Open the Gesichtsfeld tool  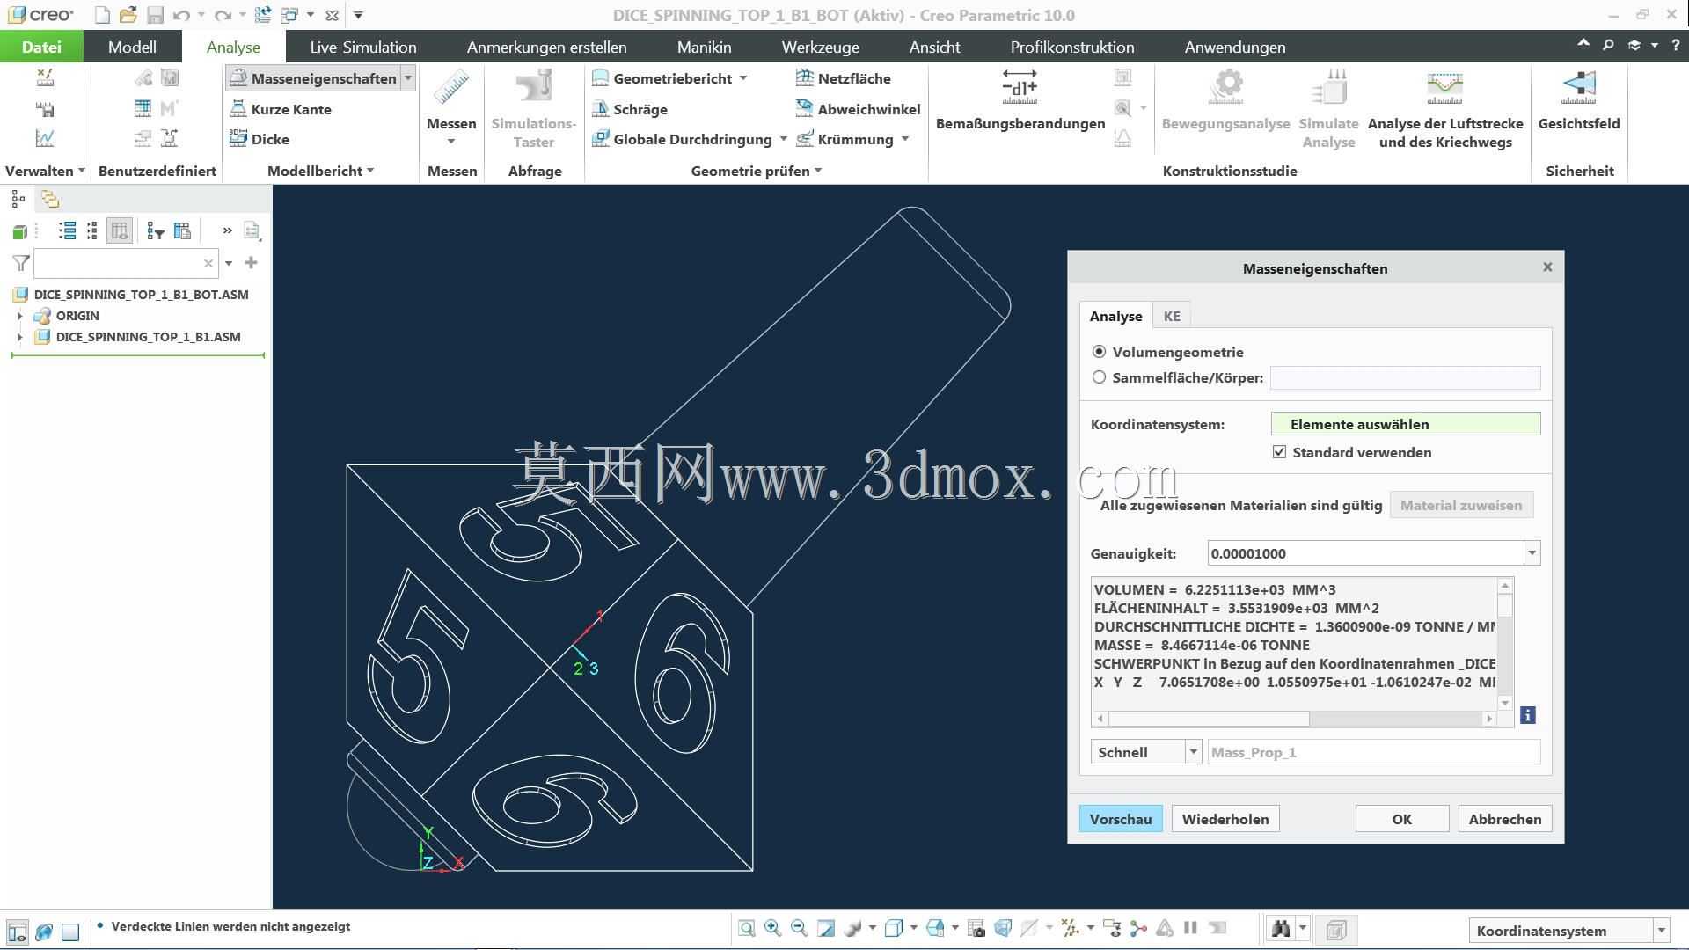coord(1579,100)
